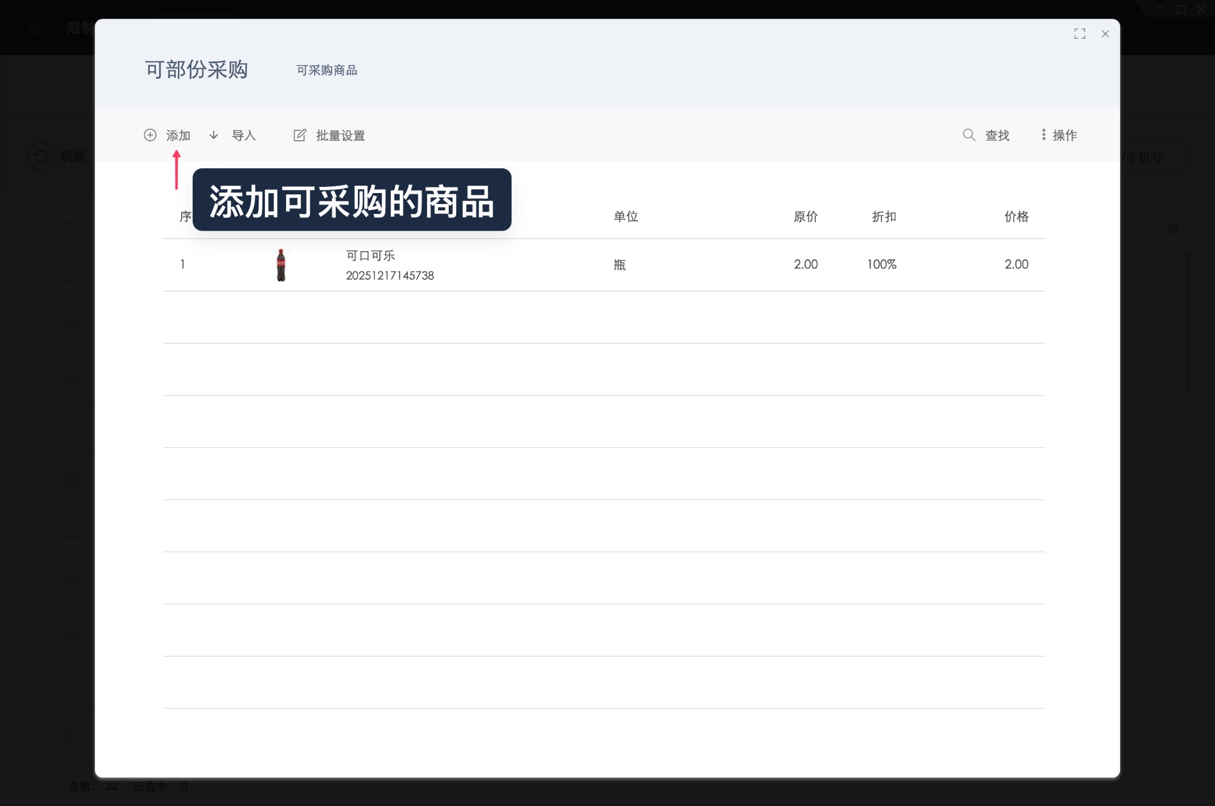Click the app grid icon in top-left corner

pos(36,27)
